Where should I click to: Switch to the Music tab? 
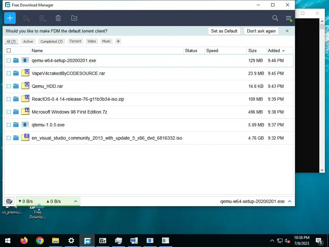(x=106, y=41)
